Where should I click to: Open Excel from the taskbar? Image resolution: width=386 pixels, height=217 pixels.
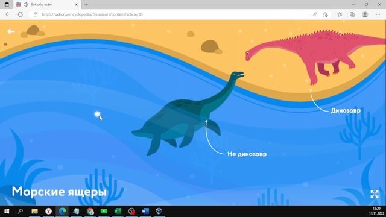point(118,211)
